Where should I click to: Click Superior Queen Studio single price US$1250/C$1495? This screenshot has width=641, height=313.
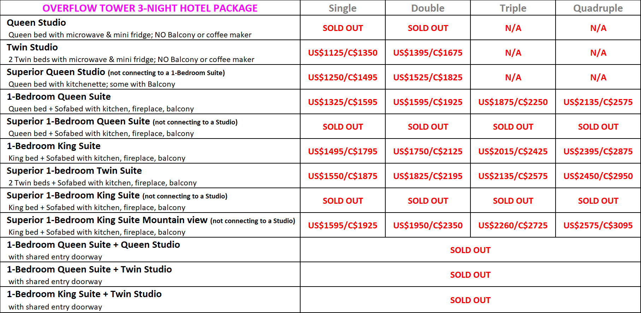click(x=343, y=77)
